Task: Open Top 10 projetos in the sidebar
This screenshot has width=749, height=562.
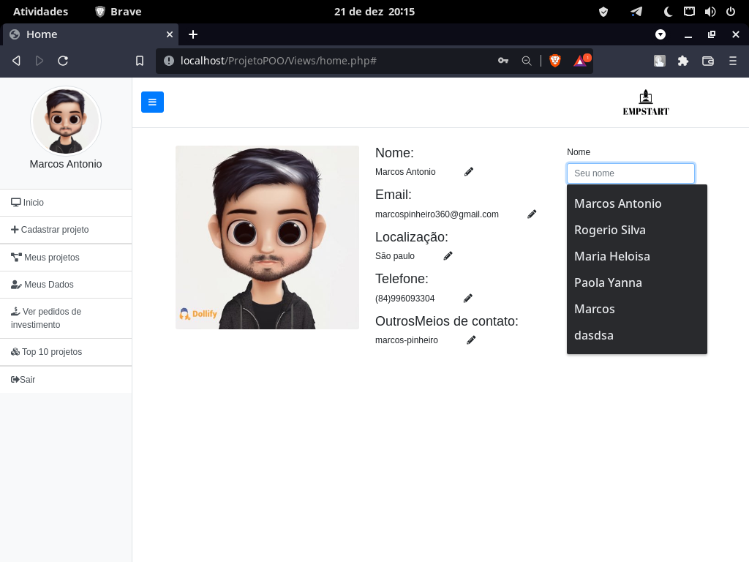Action: 66,352
